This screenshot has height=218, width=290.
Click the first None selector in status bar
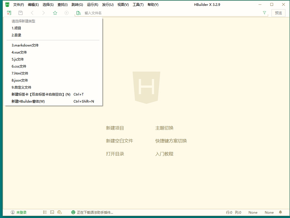tap(253, 212)
